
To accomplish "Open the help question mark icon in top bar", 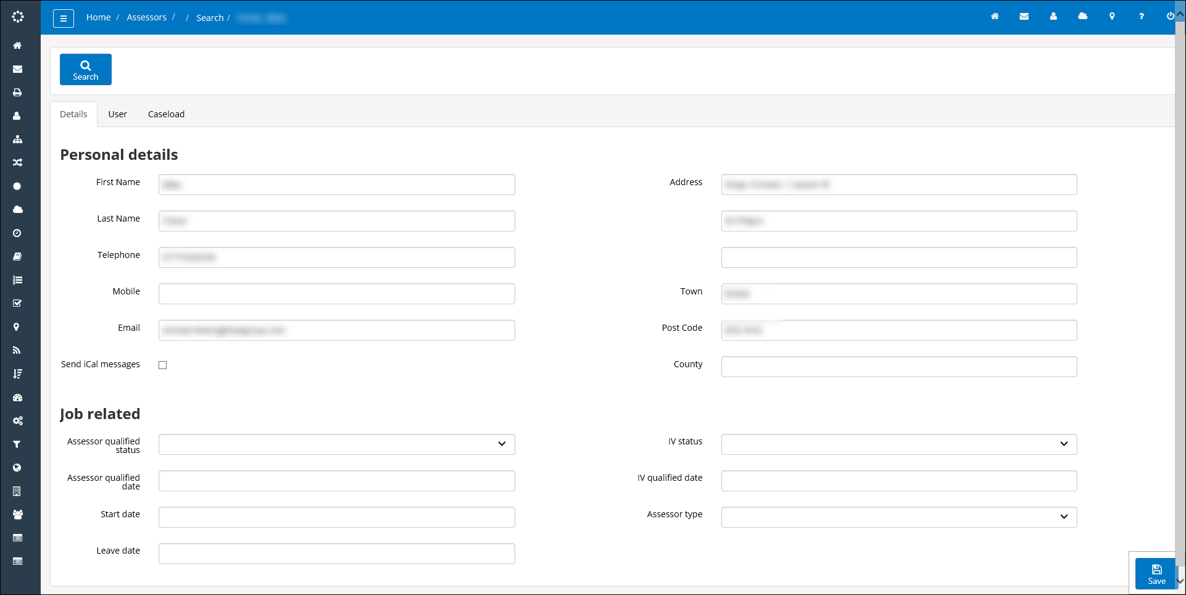I will [x=1142, y=17].
